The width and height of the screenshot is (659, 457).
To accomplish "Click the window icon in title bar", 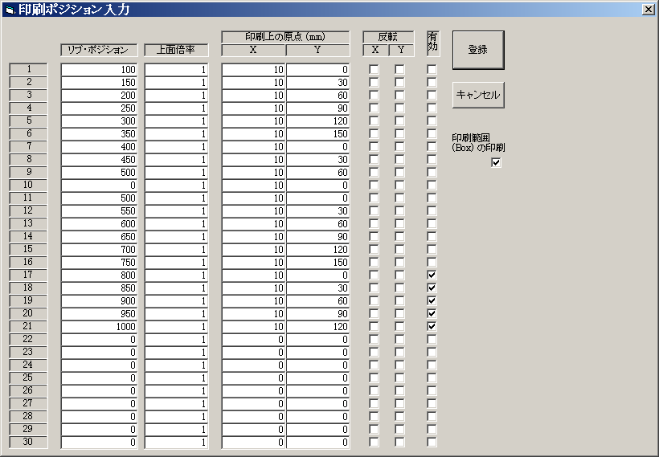I will pyautogui.click(x=10, y=10).
